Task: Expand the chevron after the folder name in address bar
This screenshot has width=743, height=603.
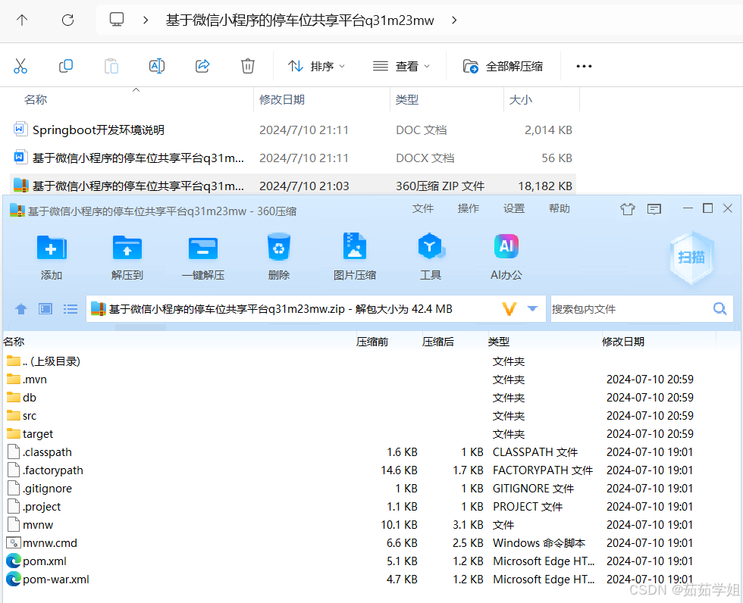Action: pyautogui.click(x=454, y=20)
